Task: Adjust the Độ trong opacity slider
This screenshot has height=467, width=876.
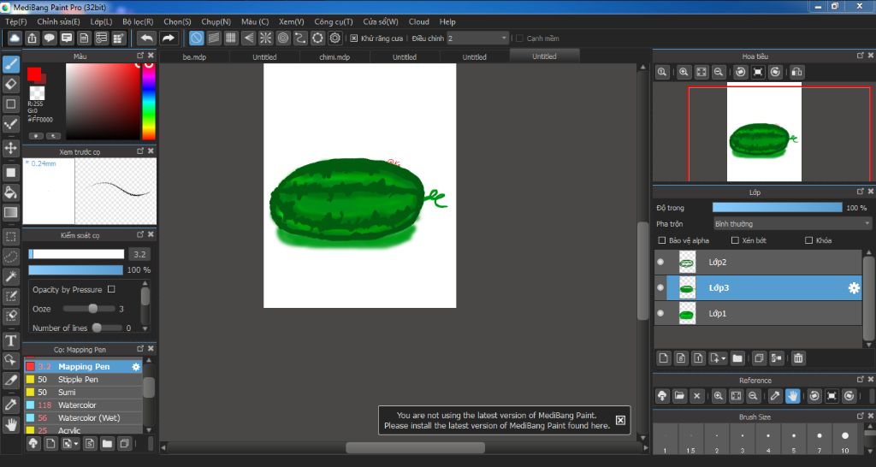Action: click(777, 207)
